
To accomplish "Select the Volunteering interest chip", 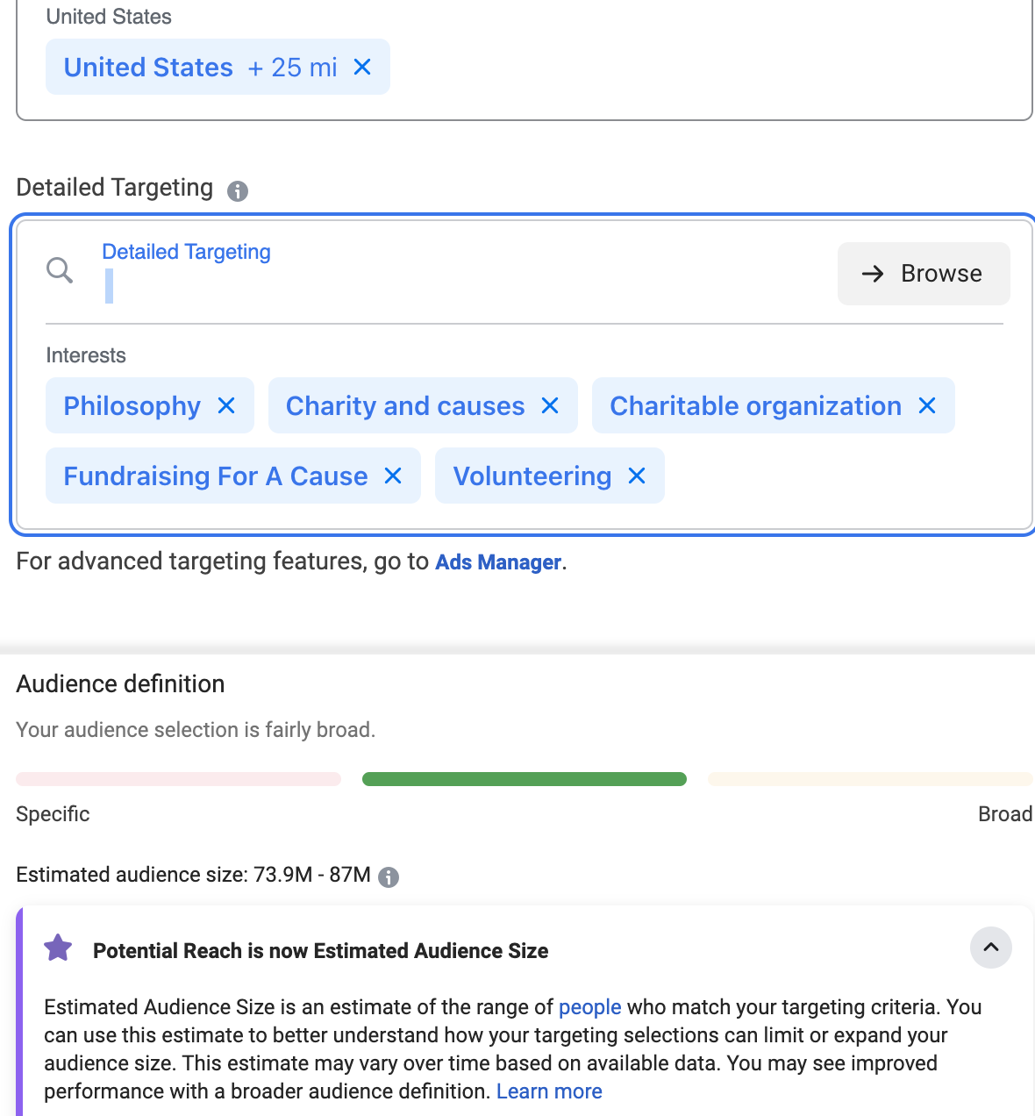I will pyautogui.click(x=532, y=476).
